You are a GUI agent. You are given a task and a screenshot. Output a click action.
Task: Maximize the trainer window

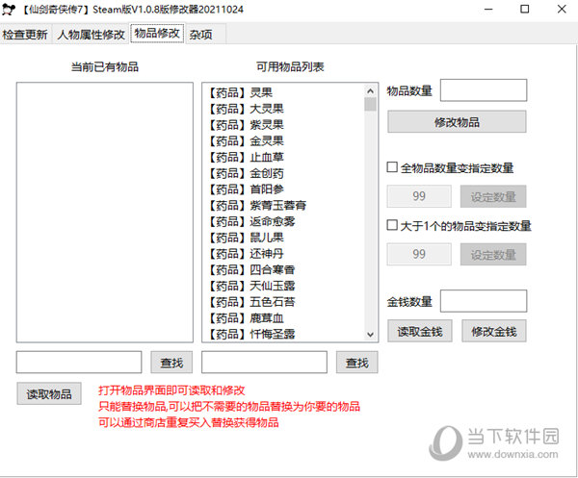click(x=525, y=10)
